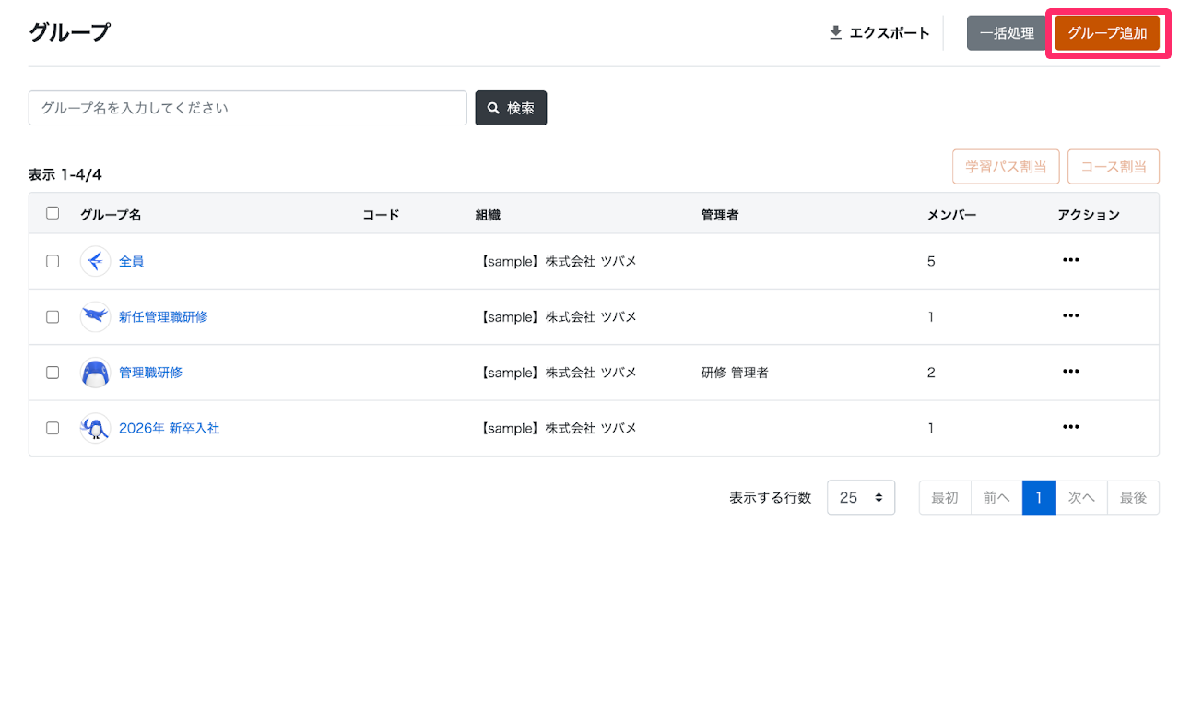Screen dimensions: 1191x712
Task: Click the 最初 pagination button
Action: pos(945,497)
